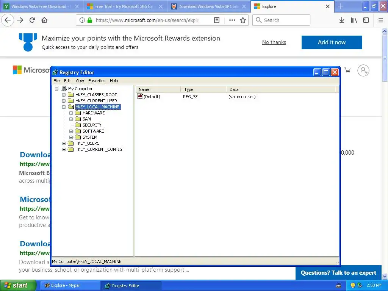This screenshot has width=388, height=291.
Task: Select the SYSTEM key label
Action: [x=90, y=137]
